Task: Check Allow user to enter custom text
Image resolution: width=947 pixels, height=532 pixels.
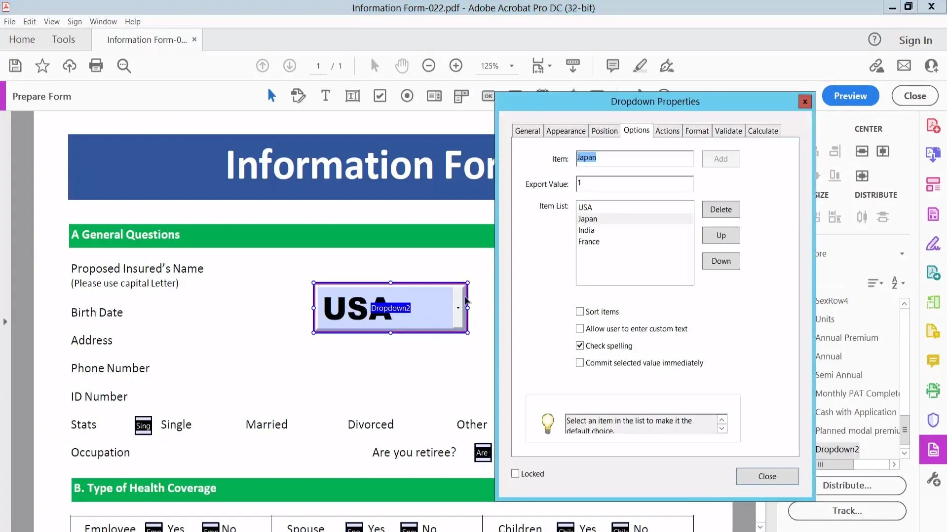Action: click(580, 328)
